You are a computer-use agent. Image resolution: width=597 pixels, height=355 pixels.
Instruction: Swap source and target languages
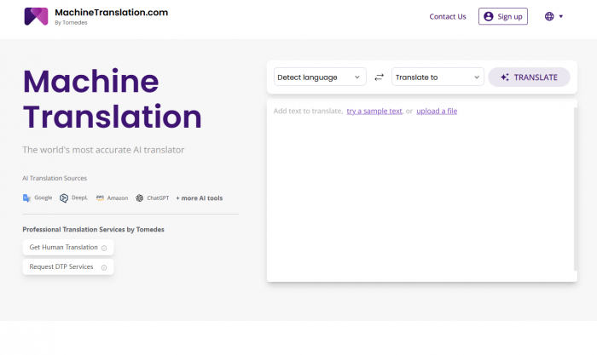tap(379, 77)
